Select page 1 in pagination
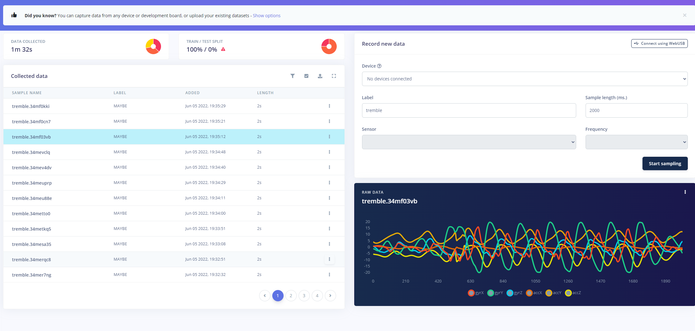 point(278,296)
